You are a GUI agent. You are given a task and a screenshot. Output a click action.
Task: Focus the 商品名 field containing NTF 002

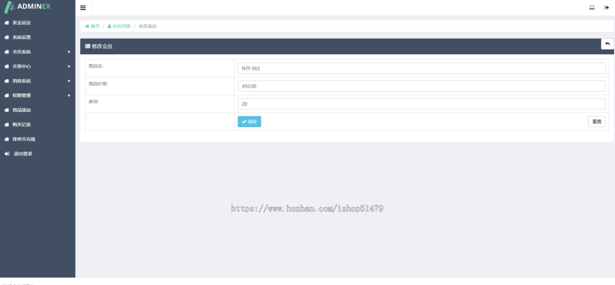(421, 68)
